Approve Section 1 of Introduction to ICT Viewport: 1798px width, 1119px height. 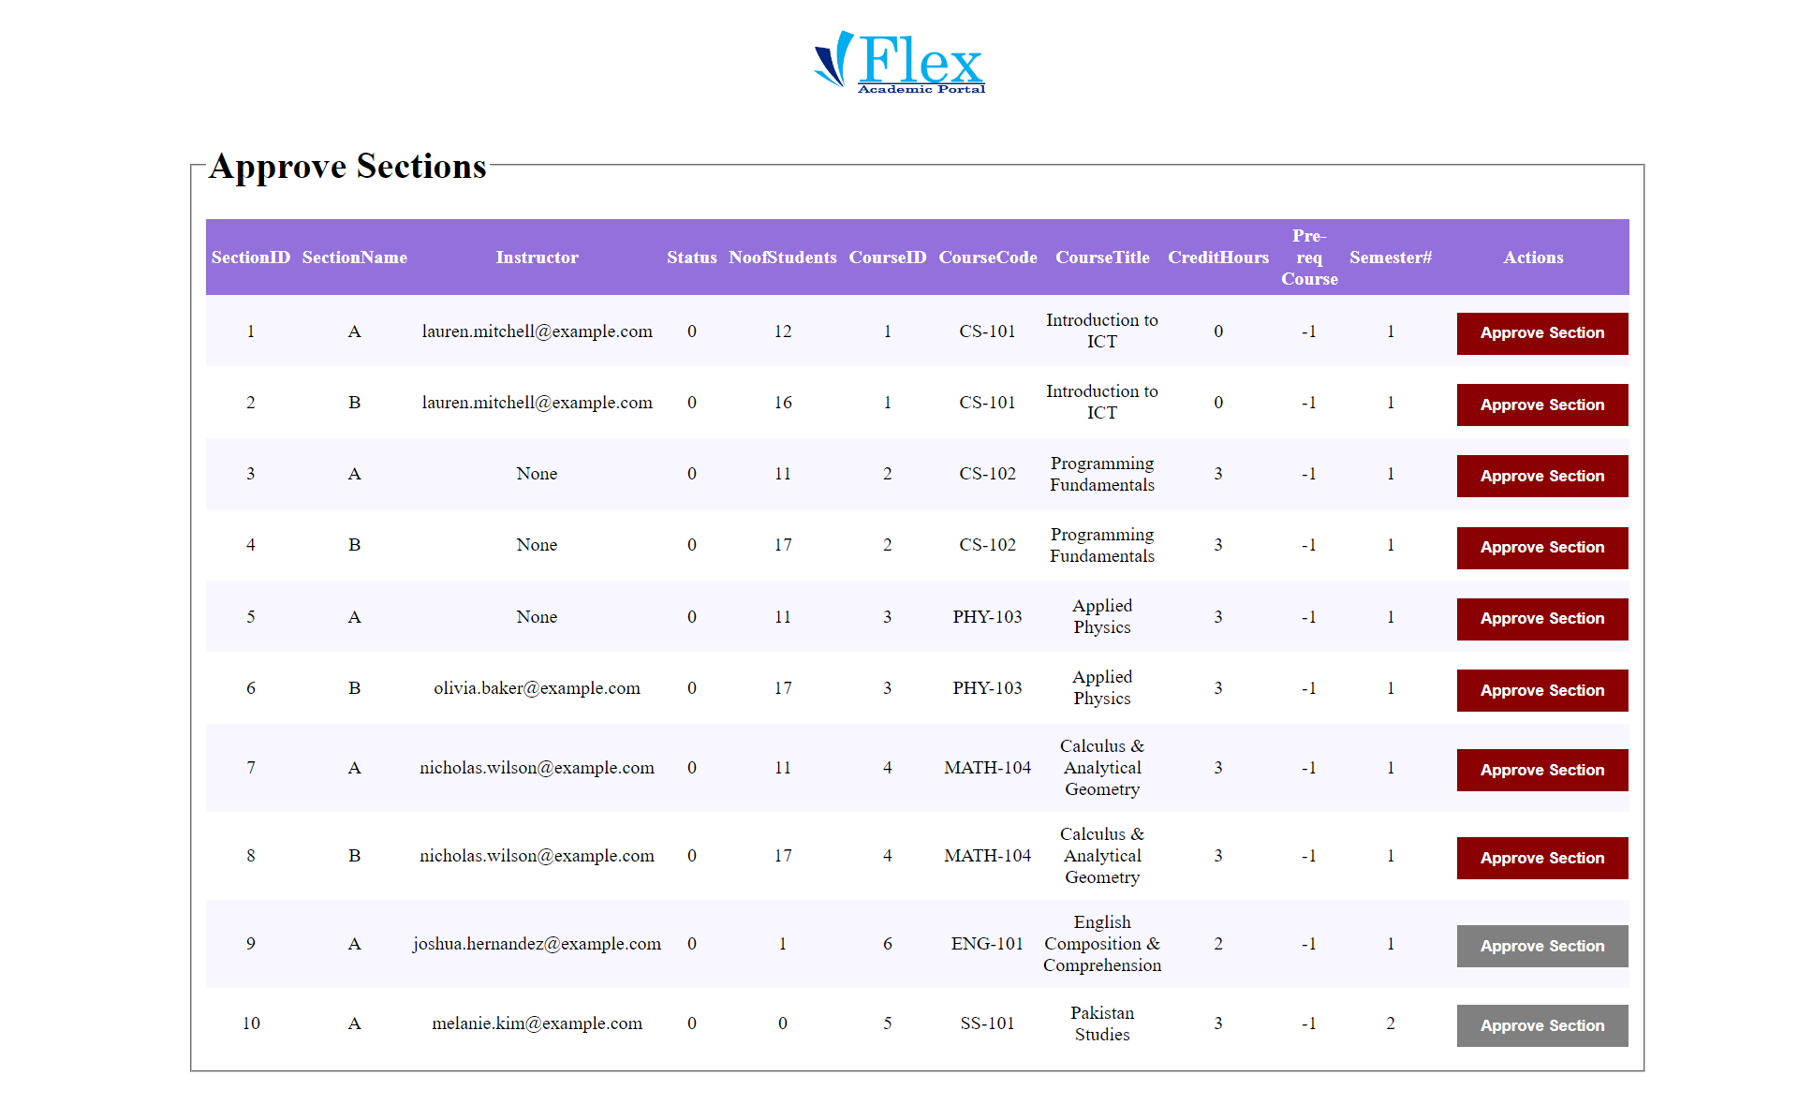tap(1541, 333)
